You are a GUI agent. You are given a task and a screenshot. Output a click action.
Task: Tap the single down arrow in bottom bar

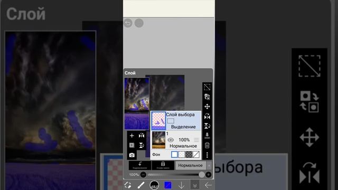[181, 185]
